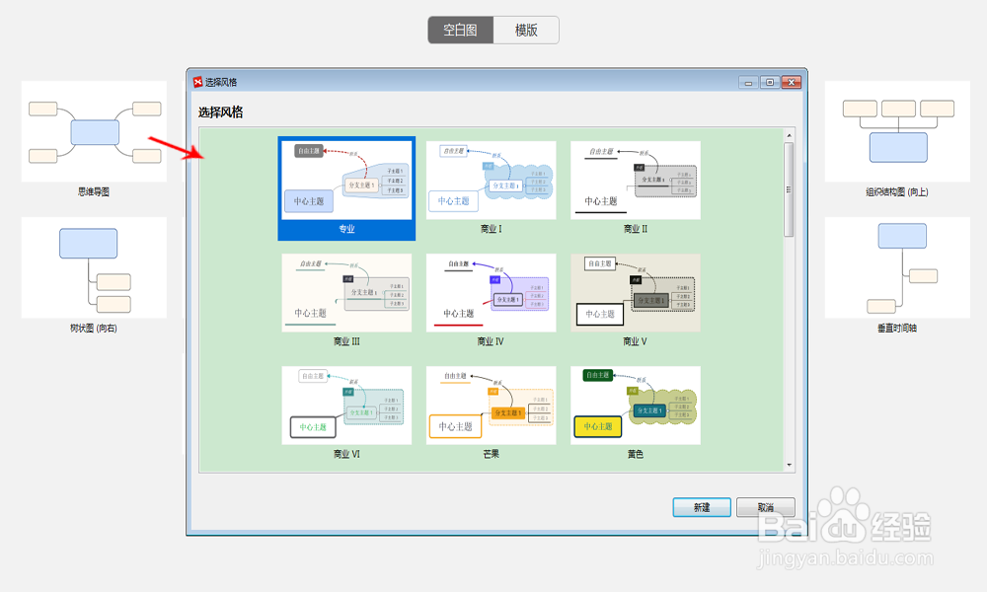
Task: Switch to the 空白图 tab
Action: pos(460,30)
